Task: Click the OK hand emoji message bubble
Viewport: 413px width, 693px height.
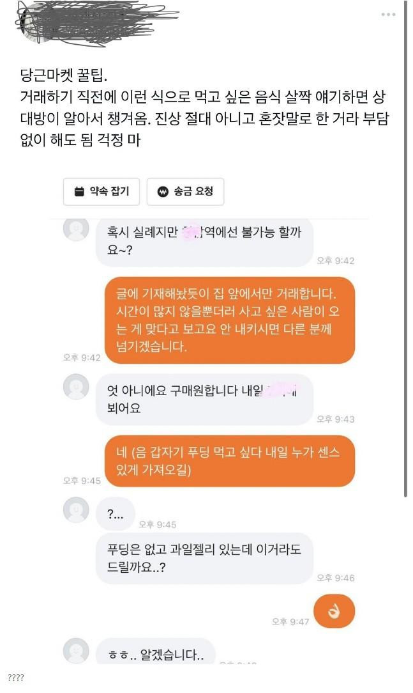Action: coord(334,611)
